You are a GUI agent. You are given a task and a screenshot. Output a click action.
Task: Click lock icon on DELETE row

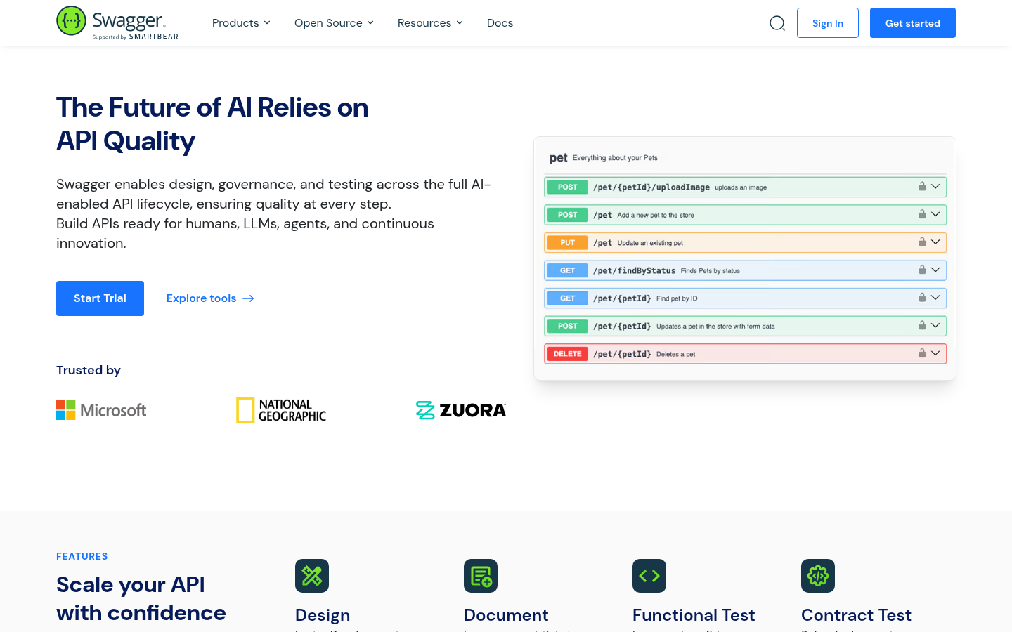pos(922,353)
